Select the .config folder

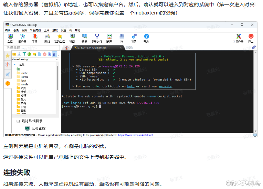[22, 77]
